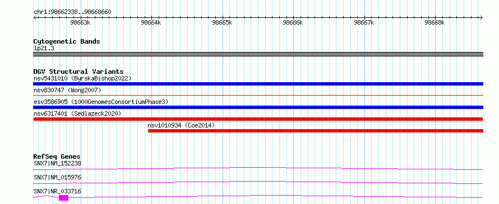Select the Cytogenetic Bands track title
This screenshot has height=204, width=499.
point(67,41)
